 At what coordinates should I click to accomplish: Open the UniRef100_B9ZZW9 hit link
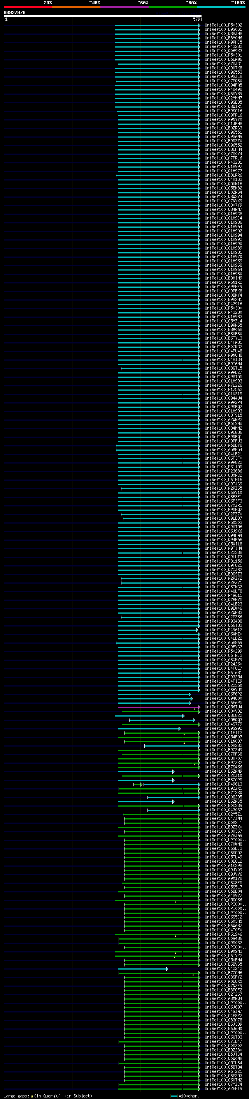click(223, 750)
